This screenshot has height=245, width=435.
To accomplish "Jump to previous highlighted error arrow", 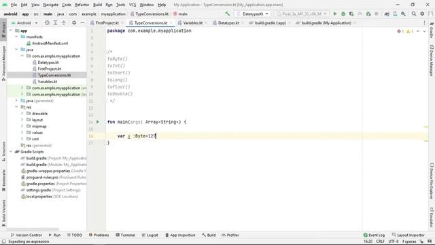I will [418, 31].
